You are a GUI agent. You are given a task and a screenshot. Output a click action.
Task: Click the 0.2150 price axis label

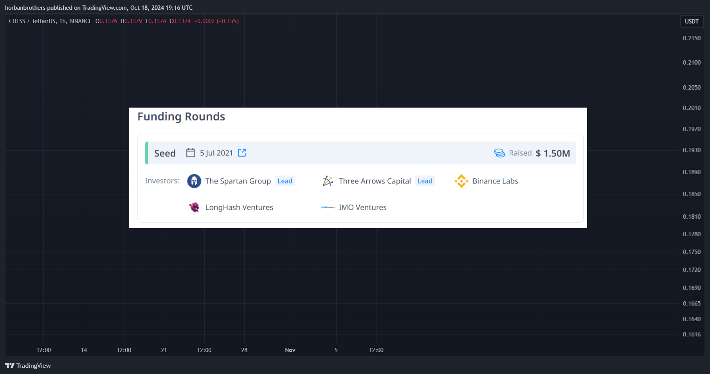[692, 38]
